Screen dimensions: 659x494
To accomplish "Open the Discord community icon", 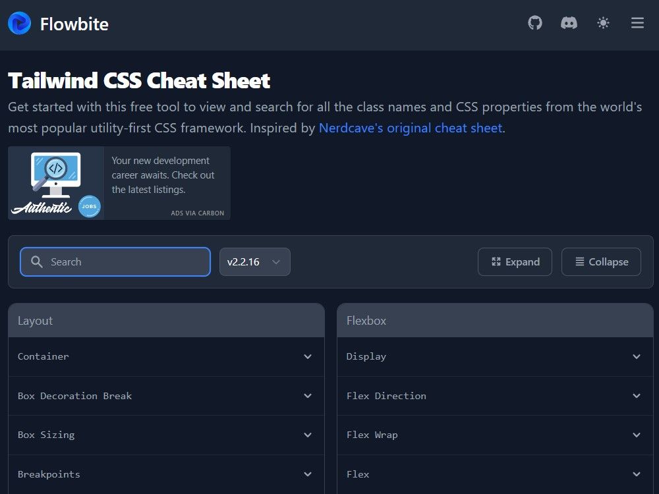I will pos(569,22).
